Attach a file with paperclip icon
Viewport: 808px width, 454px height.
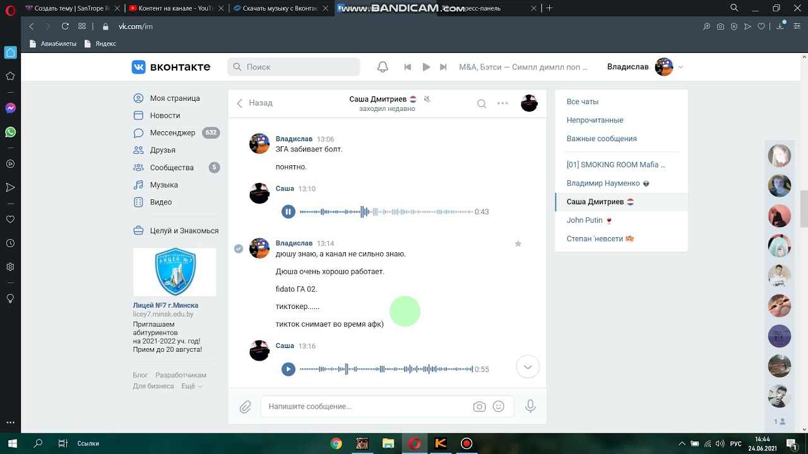[246, 407]
